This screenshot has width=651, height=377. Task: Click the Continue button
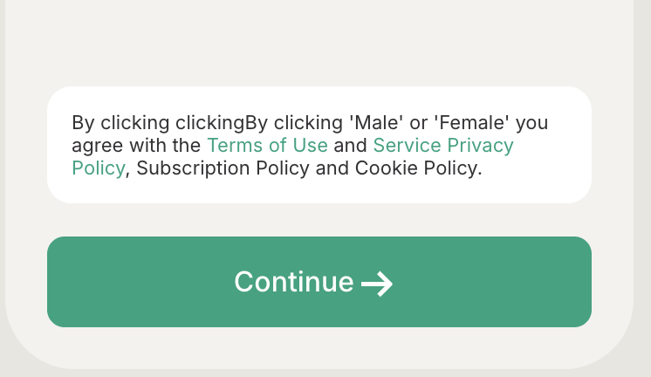click(x=319, y=282)
